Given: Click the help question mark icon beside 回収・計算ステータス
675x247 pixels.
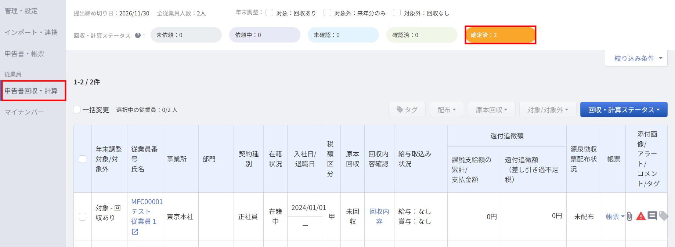Looking at the screenshot, I should (138, 35).
